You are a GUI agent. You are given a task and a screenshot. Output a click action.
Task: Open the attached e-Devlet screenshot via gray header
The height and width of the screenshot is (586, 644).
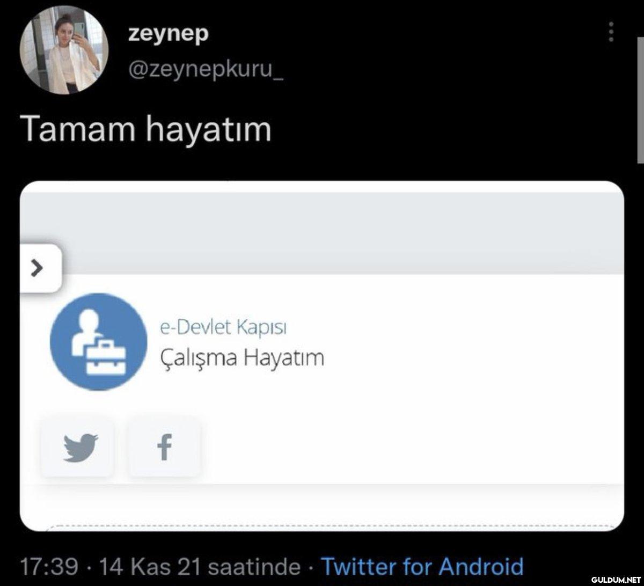[322, 228]
